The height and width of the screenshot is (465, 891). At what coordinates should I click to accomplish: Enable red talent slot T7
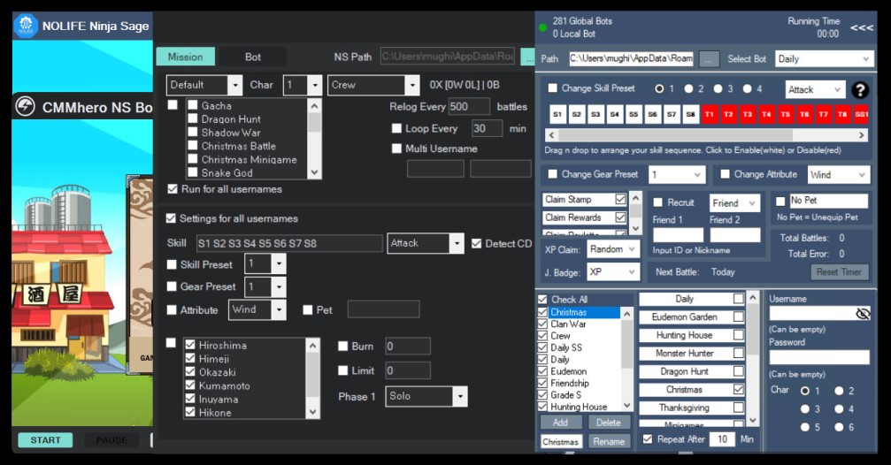coord(824,114)
